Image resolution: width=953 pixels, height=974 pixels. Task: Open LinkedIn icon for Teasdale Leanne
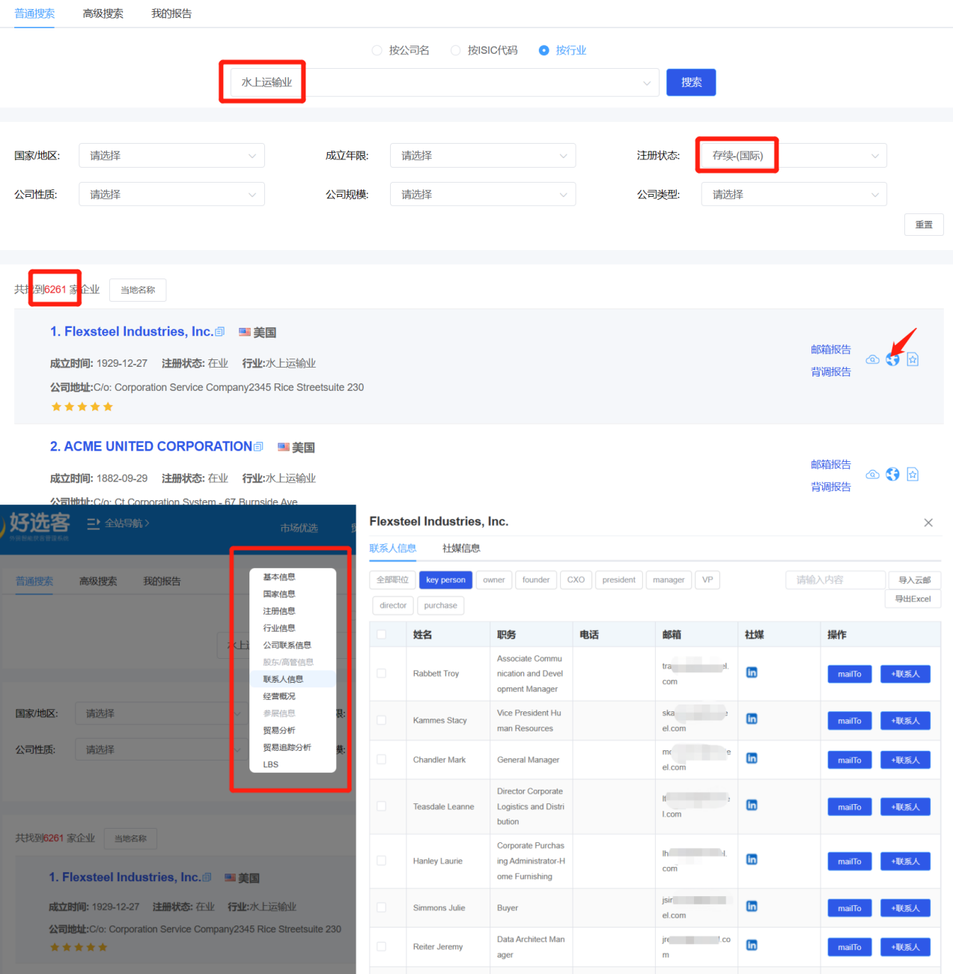(x=752, y=805)
